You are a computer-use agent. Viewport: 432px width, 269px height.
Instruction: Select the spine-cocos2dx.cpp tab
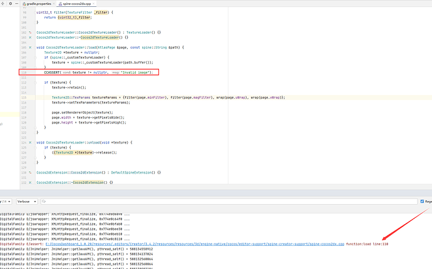click(x=77, y=4)
